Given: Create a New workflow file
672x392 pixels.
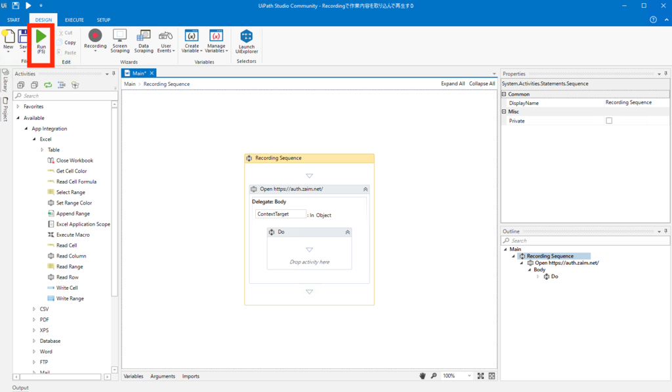Looking at the screenshot, I should [x=8, y=40].
